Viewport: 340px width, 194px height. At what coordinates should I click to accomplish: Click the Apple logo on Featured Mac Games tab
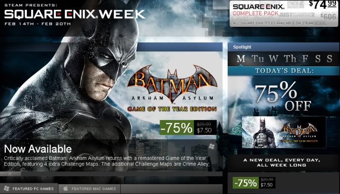[x=66, y=188]
